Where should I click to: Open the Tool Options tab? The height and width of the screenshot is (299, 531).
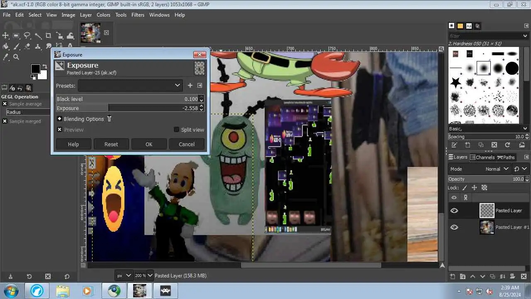pyautogui.click(x=5, y=88)
